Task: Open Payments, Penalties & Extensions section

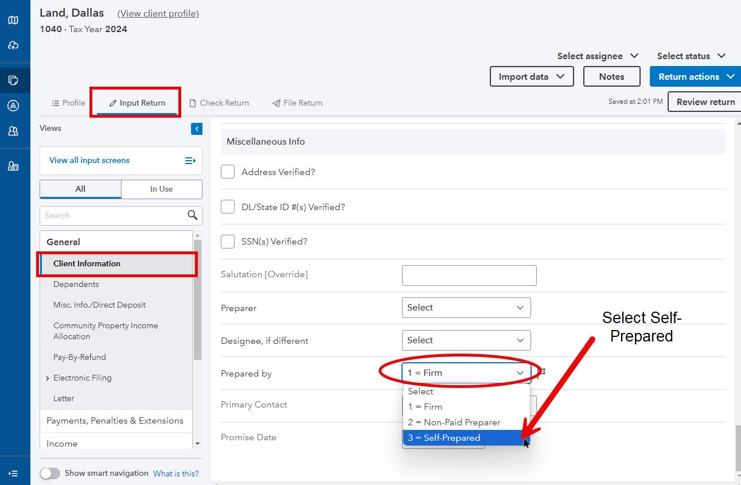Action: (x=116, y=421)
